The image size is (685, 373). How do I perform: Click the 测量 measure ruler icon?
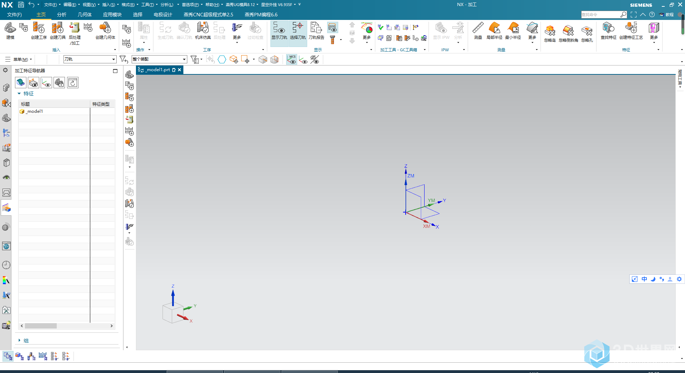[x=478, y=31]
